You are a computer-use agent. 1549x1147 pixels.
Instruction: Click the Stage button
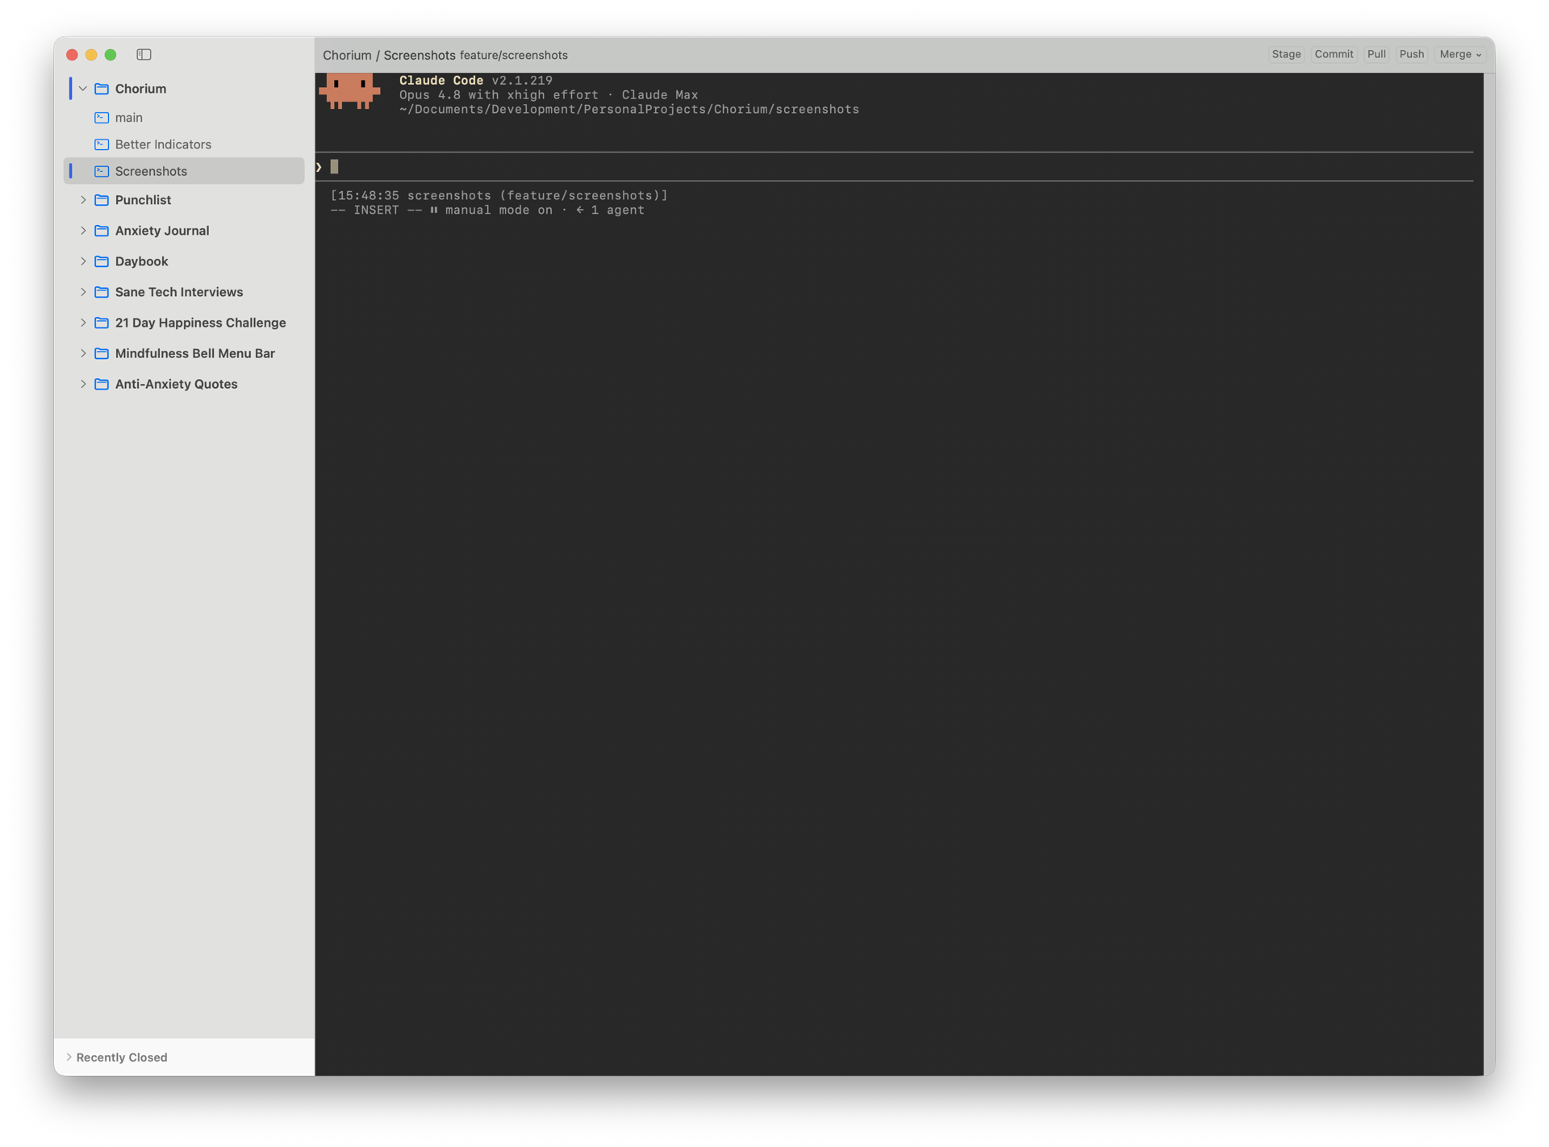pyautogui.click(x=1286, y=55)
